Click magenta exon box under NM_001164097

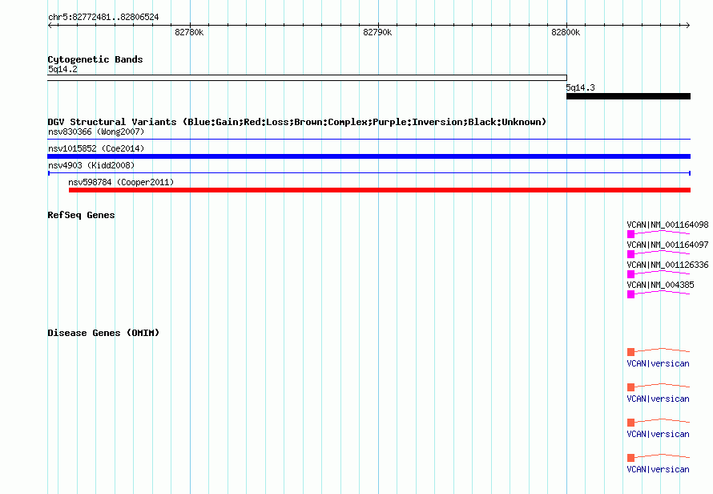point(630,254)
